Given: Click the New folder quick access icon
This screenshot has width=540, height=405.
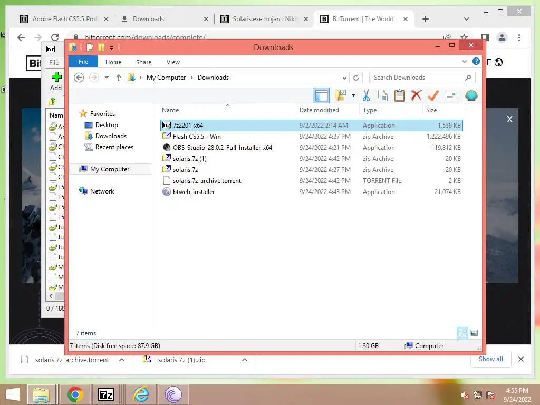Looking at the screenshot, I should pyautogui.click(x=101, y=47).
